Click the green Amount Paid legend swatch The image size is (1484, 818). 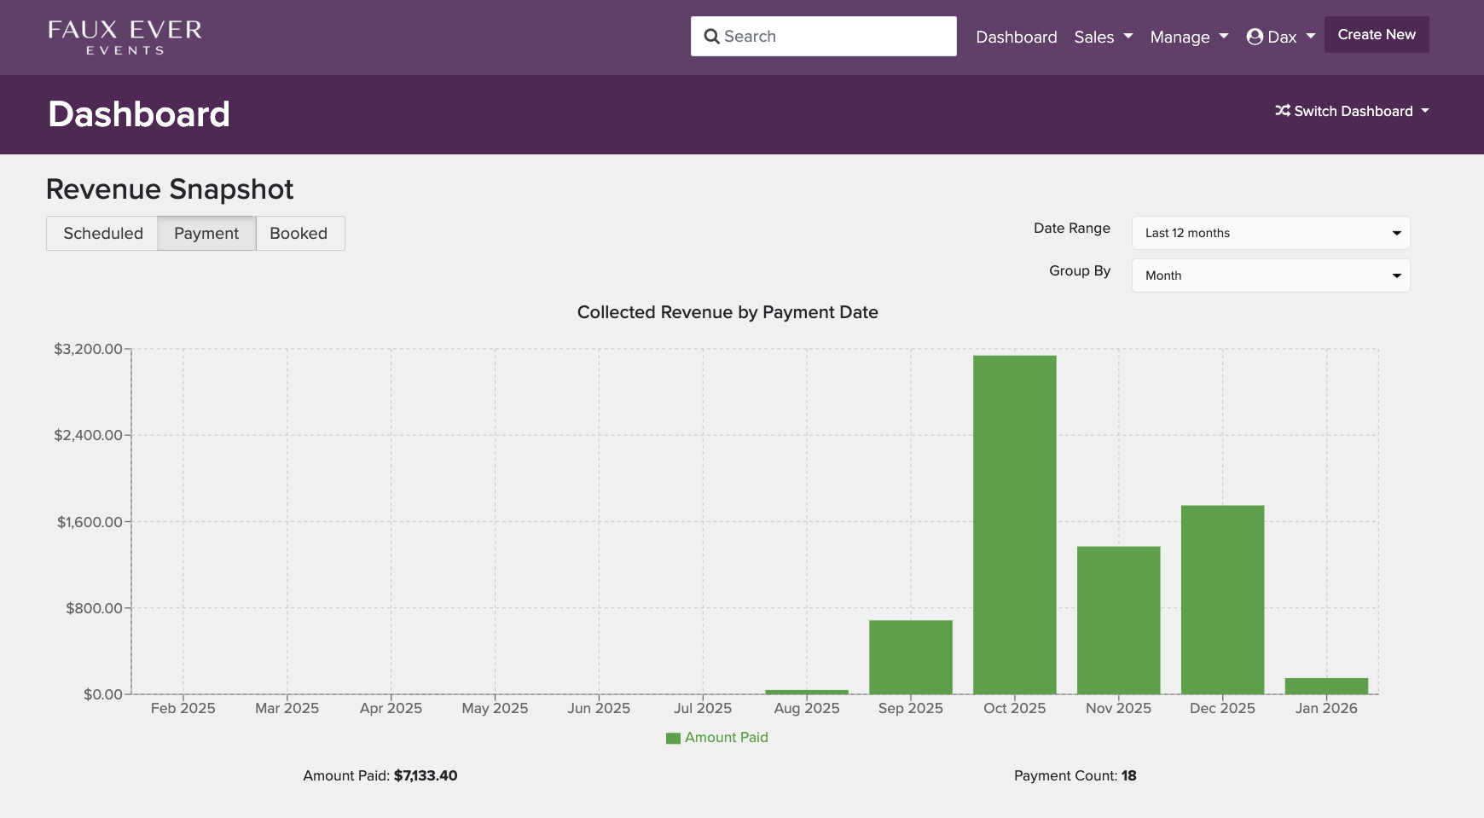coord(674,737)
